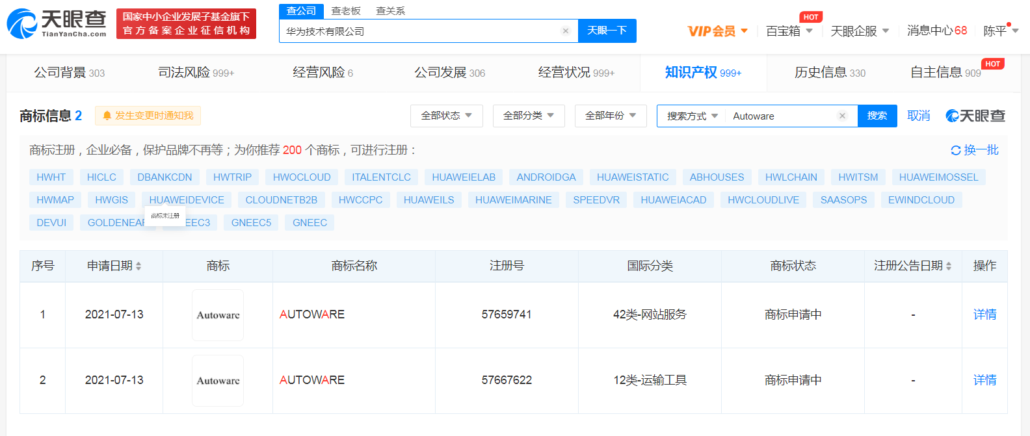Select the EWINDCLOUD trademark tag
This screenshot has width=1030, height=436.
[x=921, y=200]
